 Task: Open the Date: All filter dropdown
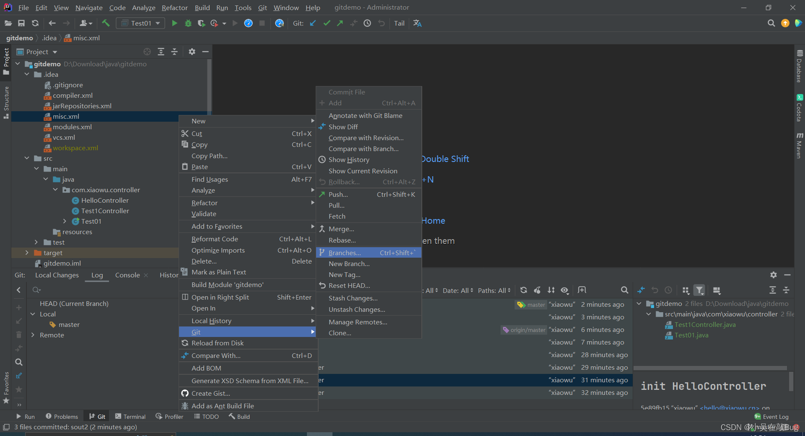click(458, 290)
